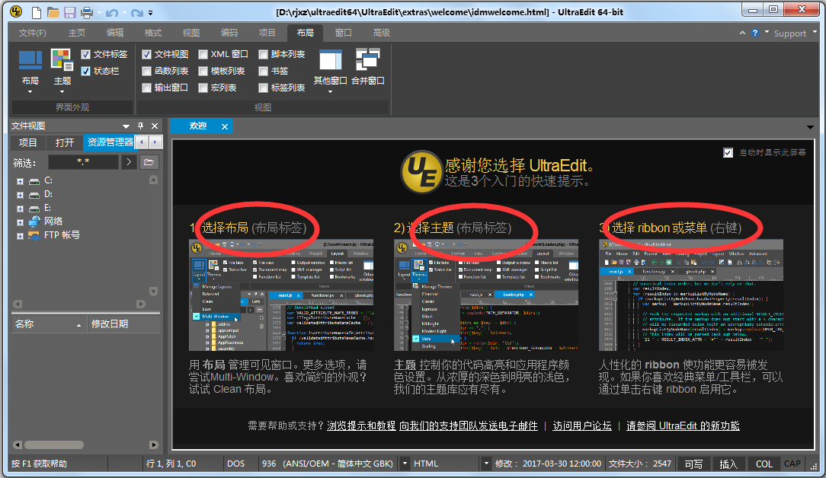Enable the 脚本列表 checkbox
The height and width of the screenshot is (478, 826).
point(264,54)
